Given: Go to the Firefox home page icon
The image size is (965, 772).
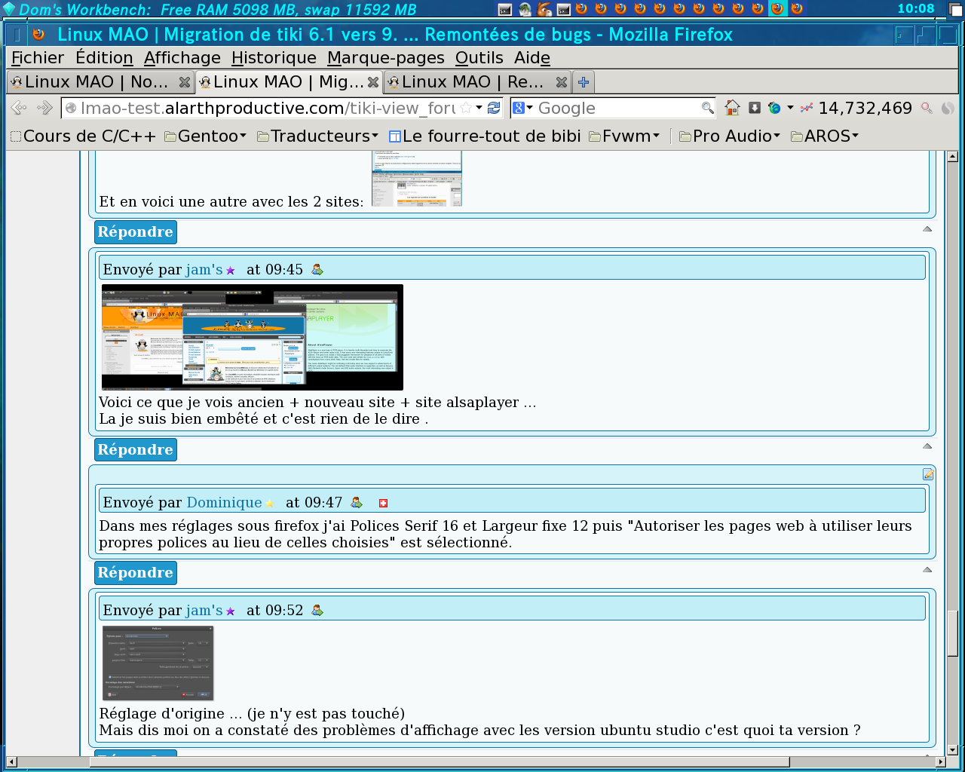Looking at the screenshot, I should 732,108.
